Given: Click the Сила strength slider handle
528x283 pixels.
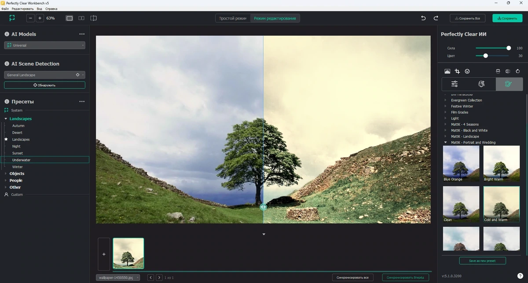Looking at the screenshot, I should [x=509, y=48].
